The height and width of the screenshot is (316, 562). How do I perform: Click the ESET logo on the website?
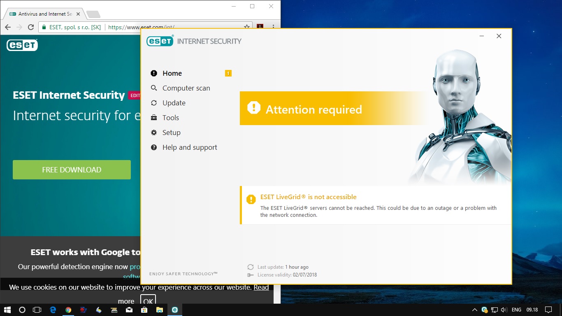[22, 45]
